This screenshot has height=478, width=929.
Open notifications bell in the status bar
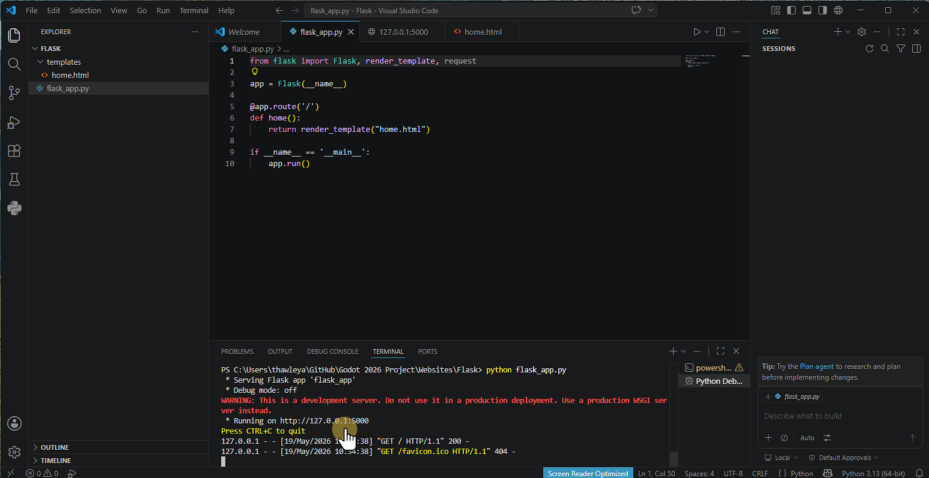click(919, 473)
